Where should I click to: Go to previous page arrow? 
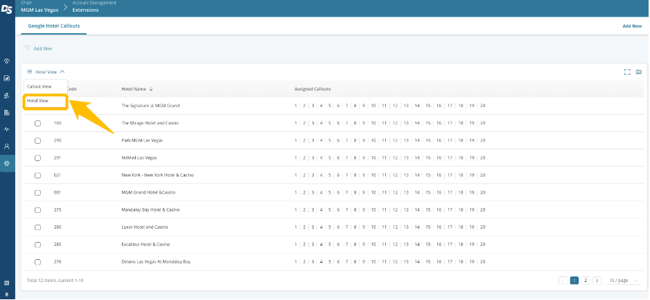[x=563, y=281]
